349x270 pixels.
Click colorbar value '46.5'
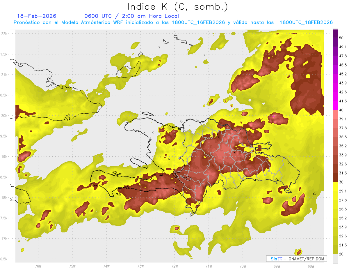[343, 65]
